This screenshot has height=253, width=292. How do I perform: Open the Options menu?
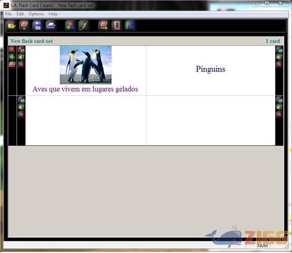[x=36, y=14]
